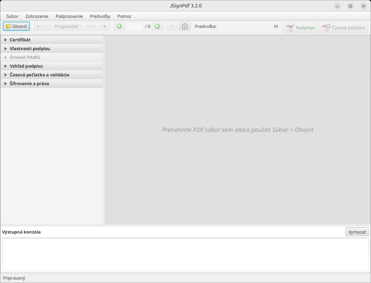Viewport: 371px width, 283px height.
Task: Show hidden toolbar items via double chevron
Action: (276, 26)
